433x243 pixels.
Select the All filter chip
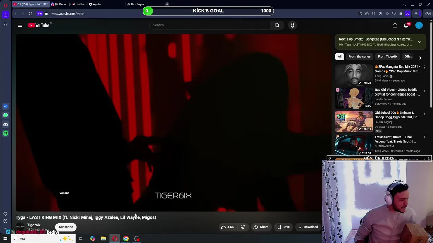click(340, 56)
